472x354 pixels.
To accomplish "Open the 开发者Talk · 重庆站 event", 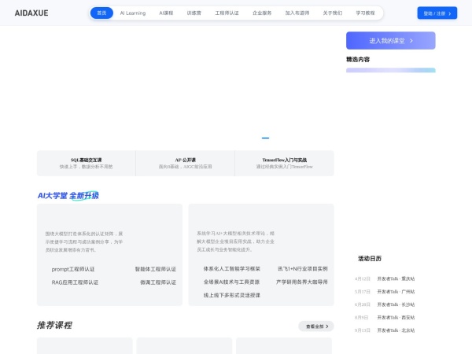I will pyautogui.click(x=396, y=278).
